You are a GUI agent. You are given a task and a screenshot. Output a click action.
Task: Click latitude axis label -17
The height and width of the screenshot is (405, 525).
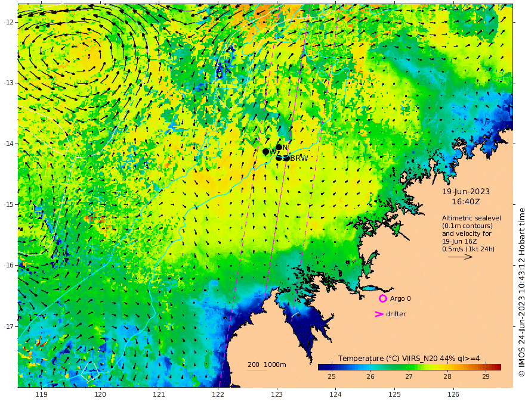click(9, 326)
